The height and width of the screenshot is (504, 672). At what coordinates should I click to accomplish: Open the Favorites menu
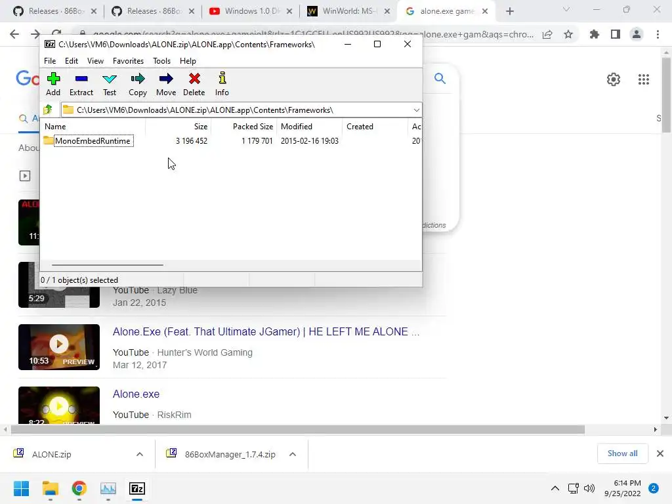pos(128,61)
